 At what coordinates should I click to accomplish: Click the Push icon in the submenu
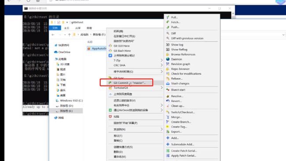[x=168, y=27]
